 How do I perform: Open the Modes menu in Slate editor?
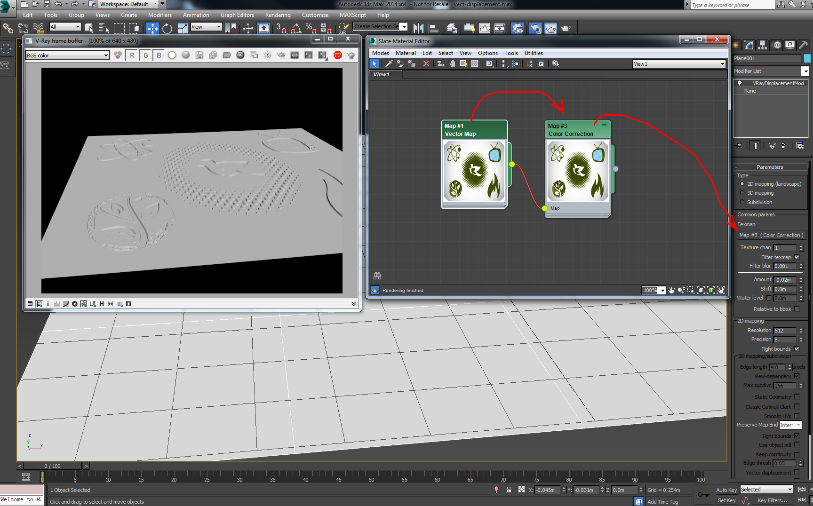click(x=380, y=53)
